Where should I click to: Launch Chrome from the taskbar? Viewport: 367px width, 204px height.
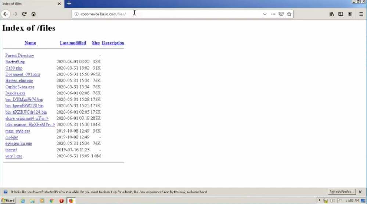pos(51,200)
